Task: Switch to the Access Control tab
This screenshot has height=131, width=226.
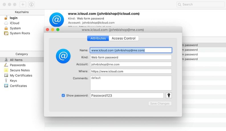Action: tap(123, 38)
